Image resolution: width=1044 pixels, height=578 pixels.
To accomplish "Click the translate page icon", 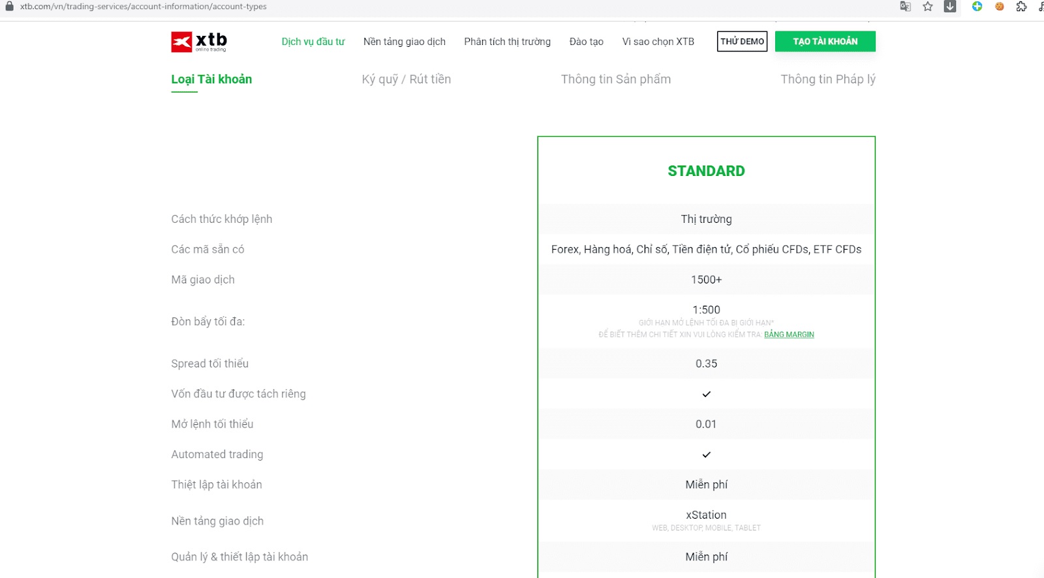I will pyautogui.click(x=905, y=7).
